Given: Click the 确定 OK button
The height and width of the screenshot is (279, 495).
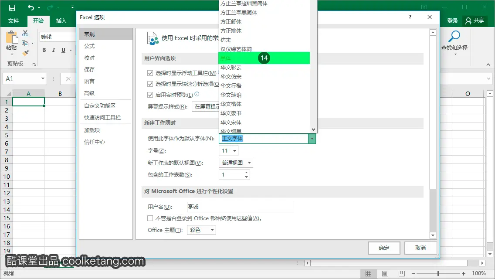Looking at the screenshot, I should point(384,248).
